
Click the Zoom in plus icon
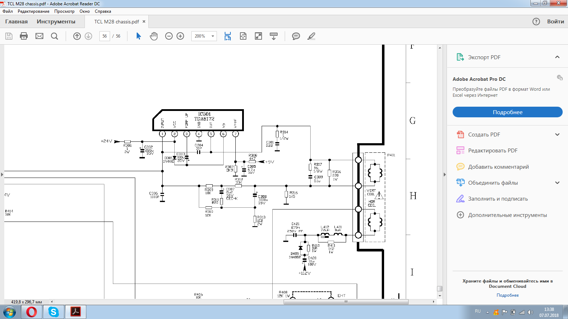180,36
